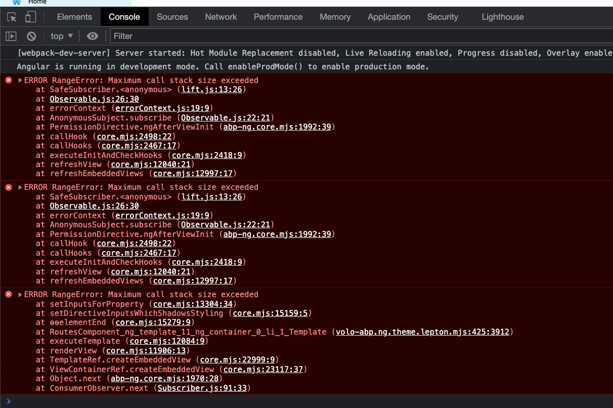Click the second red error icon
The image size is (613, 408).
click(x=9, y=187)
